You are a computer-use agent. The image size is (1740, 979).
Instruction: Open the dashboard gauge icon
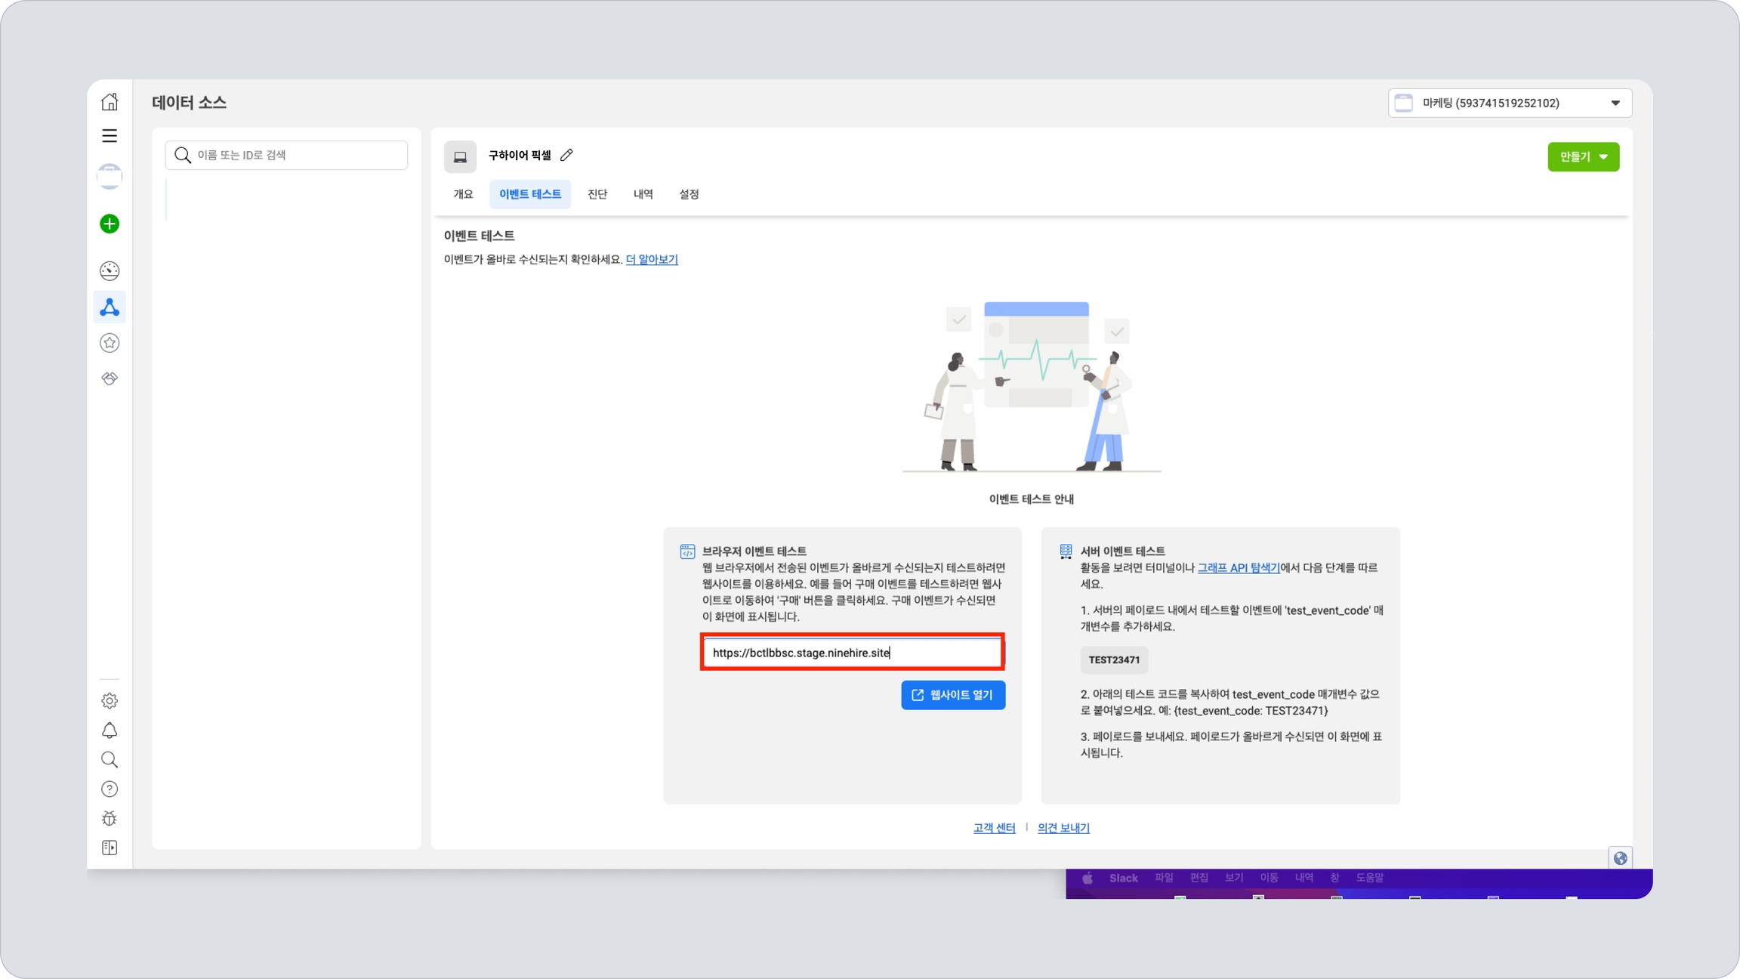click(x=110, y=270)
